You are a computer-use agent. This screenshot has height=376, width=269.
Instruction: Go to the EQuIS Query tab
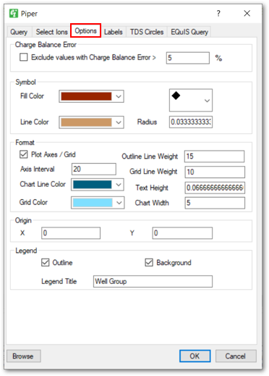click(189, 32)
